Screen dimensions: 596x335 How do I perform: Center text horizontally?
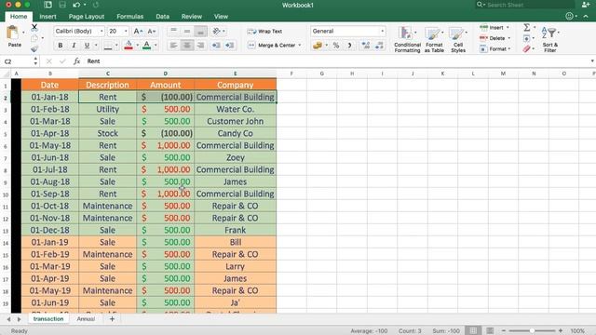187,46
